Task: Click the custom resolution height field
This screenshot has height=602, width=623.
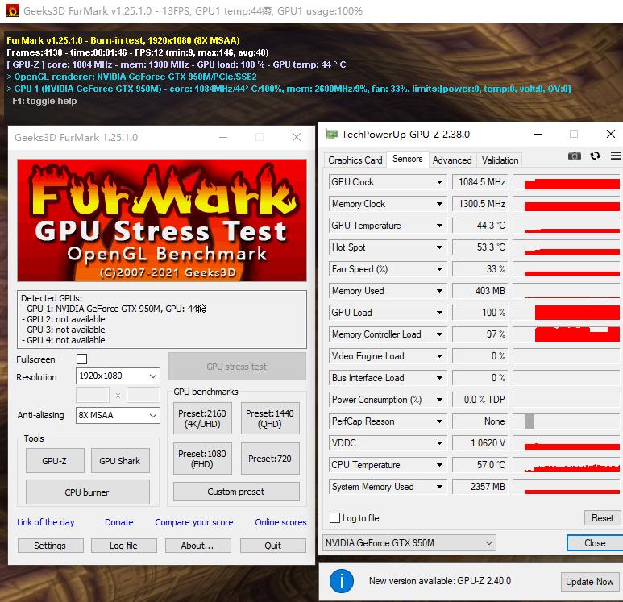Action: (143, 396)
